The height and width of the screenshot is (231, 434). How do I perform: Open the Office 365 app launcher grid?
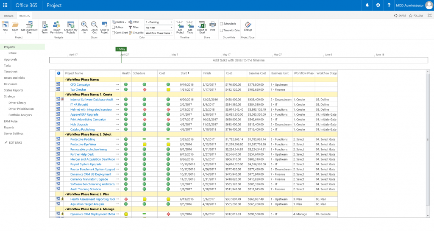tap(5, 5)
